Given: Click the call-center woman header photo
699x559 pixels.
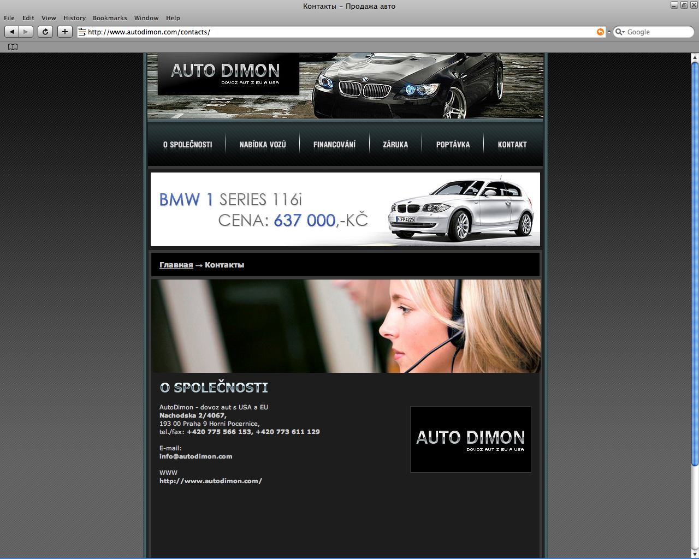Looking at the screenshot, I should 346,326.
